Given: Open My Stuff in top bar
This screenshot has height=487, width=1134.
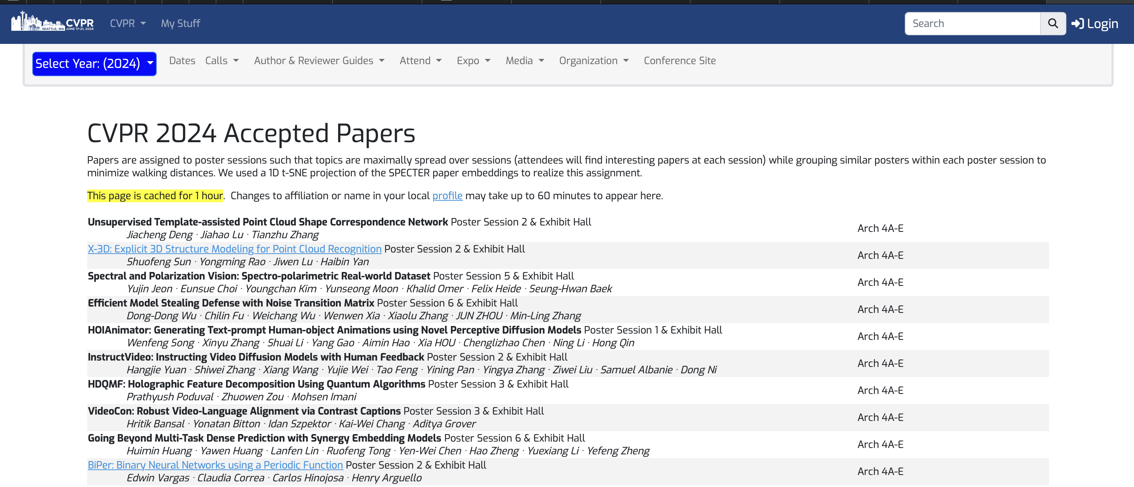Looking at the screenshot, I should [x=180, y=23].
